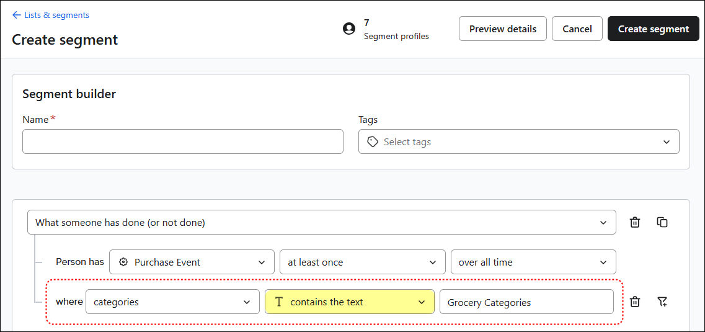This screenshot has width=705, height=332.
Task: Click the gear icon beside Purchase Event
Action: [x=123, y=262]
